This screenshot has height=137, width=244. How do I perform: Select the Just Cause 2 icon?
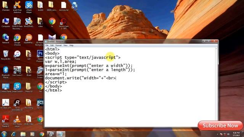(17, 72)
